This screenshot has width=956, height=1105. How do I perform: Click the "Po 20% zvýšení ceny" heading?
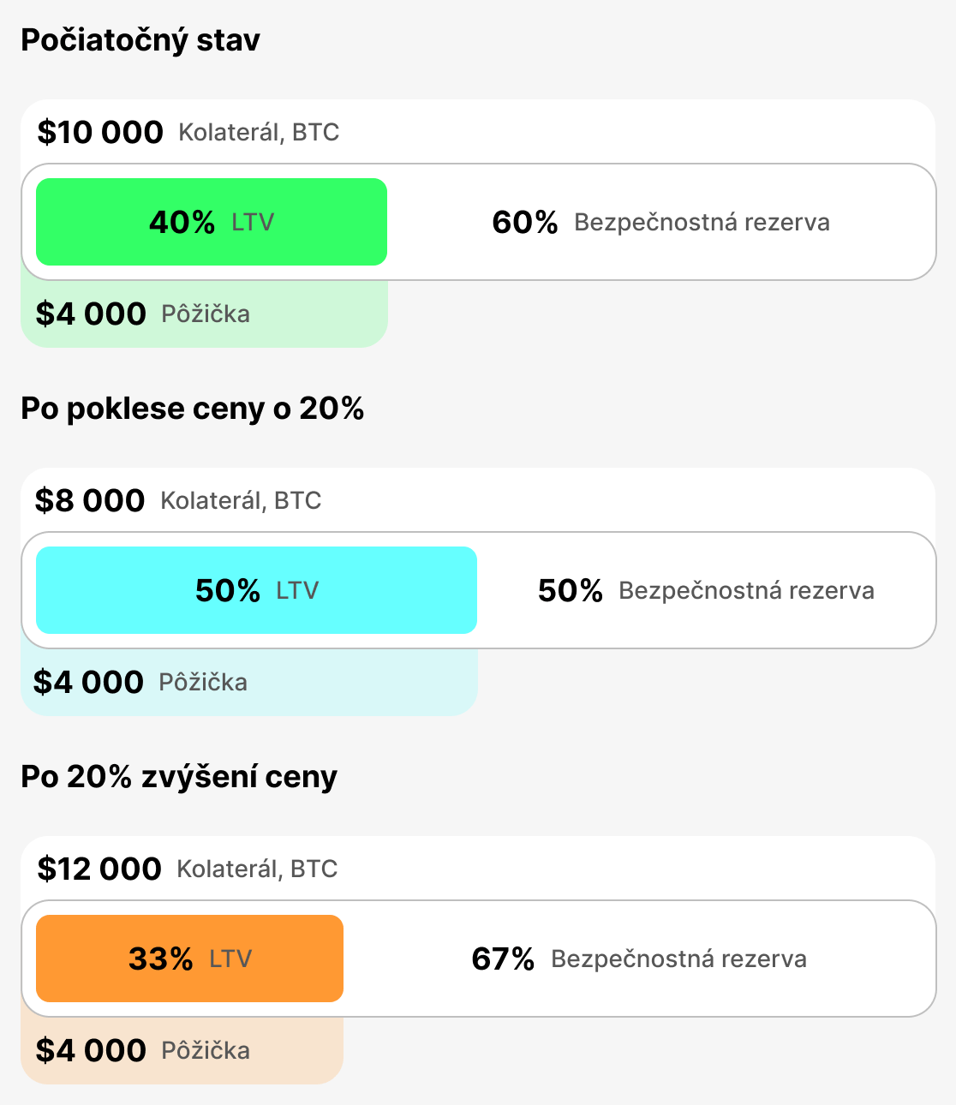tap(179, 777)
